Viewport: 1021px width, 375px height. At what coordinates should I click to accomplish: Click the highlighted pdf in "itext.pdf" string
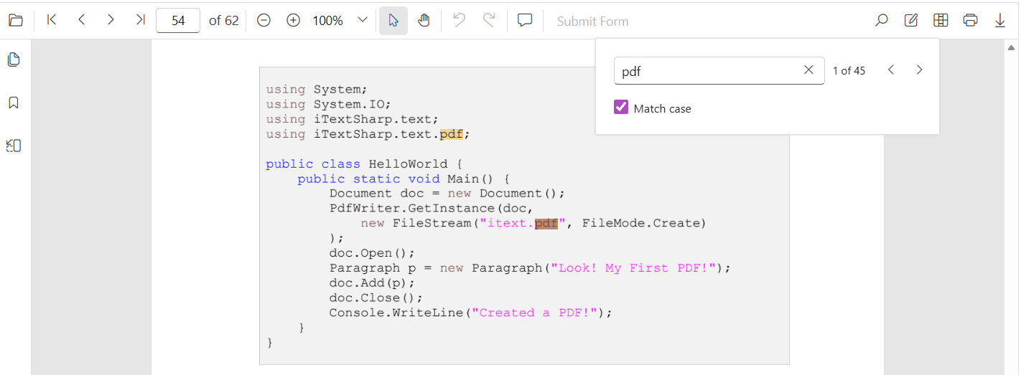(x=546, y=223)
